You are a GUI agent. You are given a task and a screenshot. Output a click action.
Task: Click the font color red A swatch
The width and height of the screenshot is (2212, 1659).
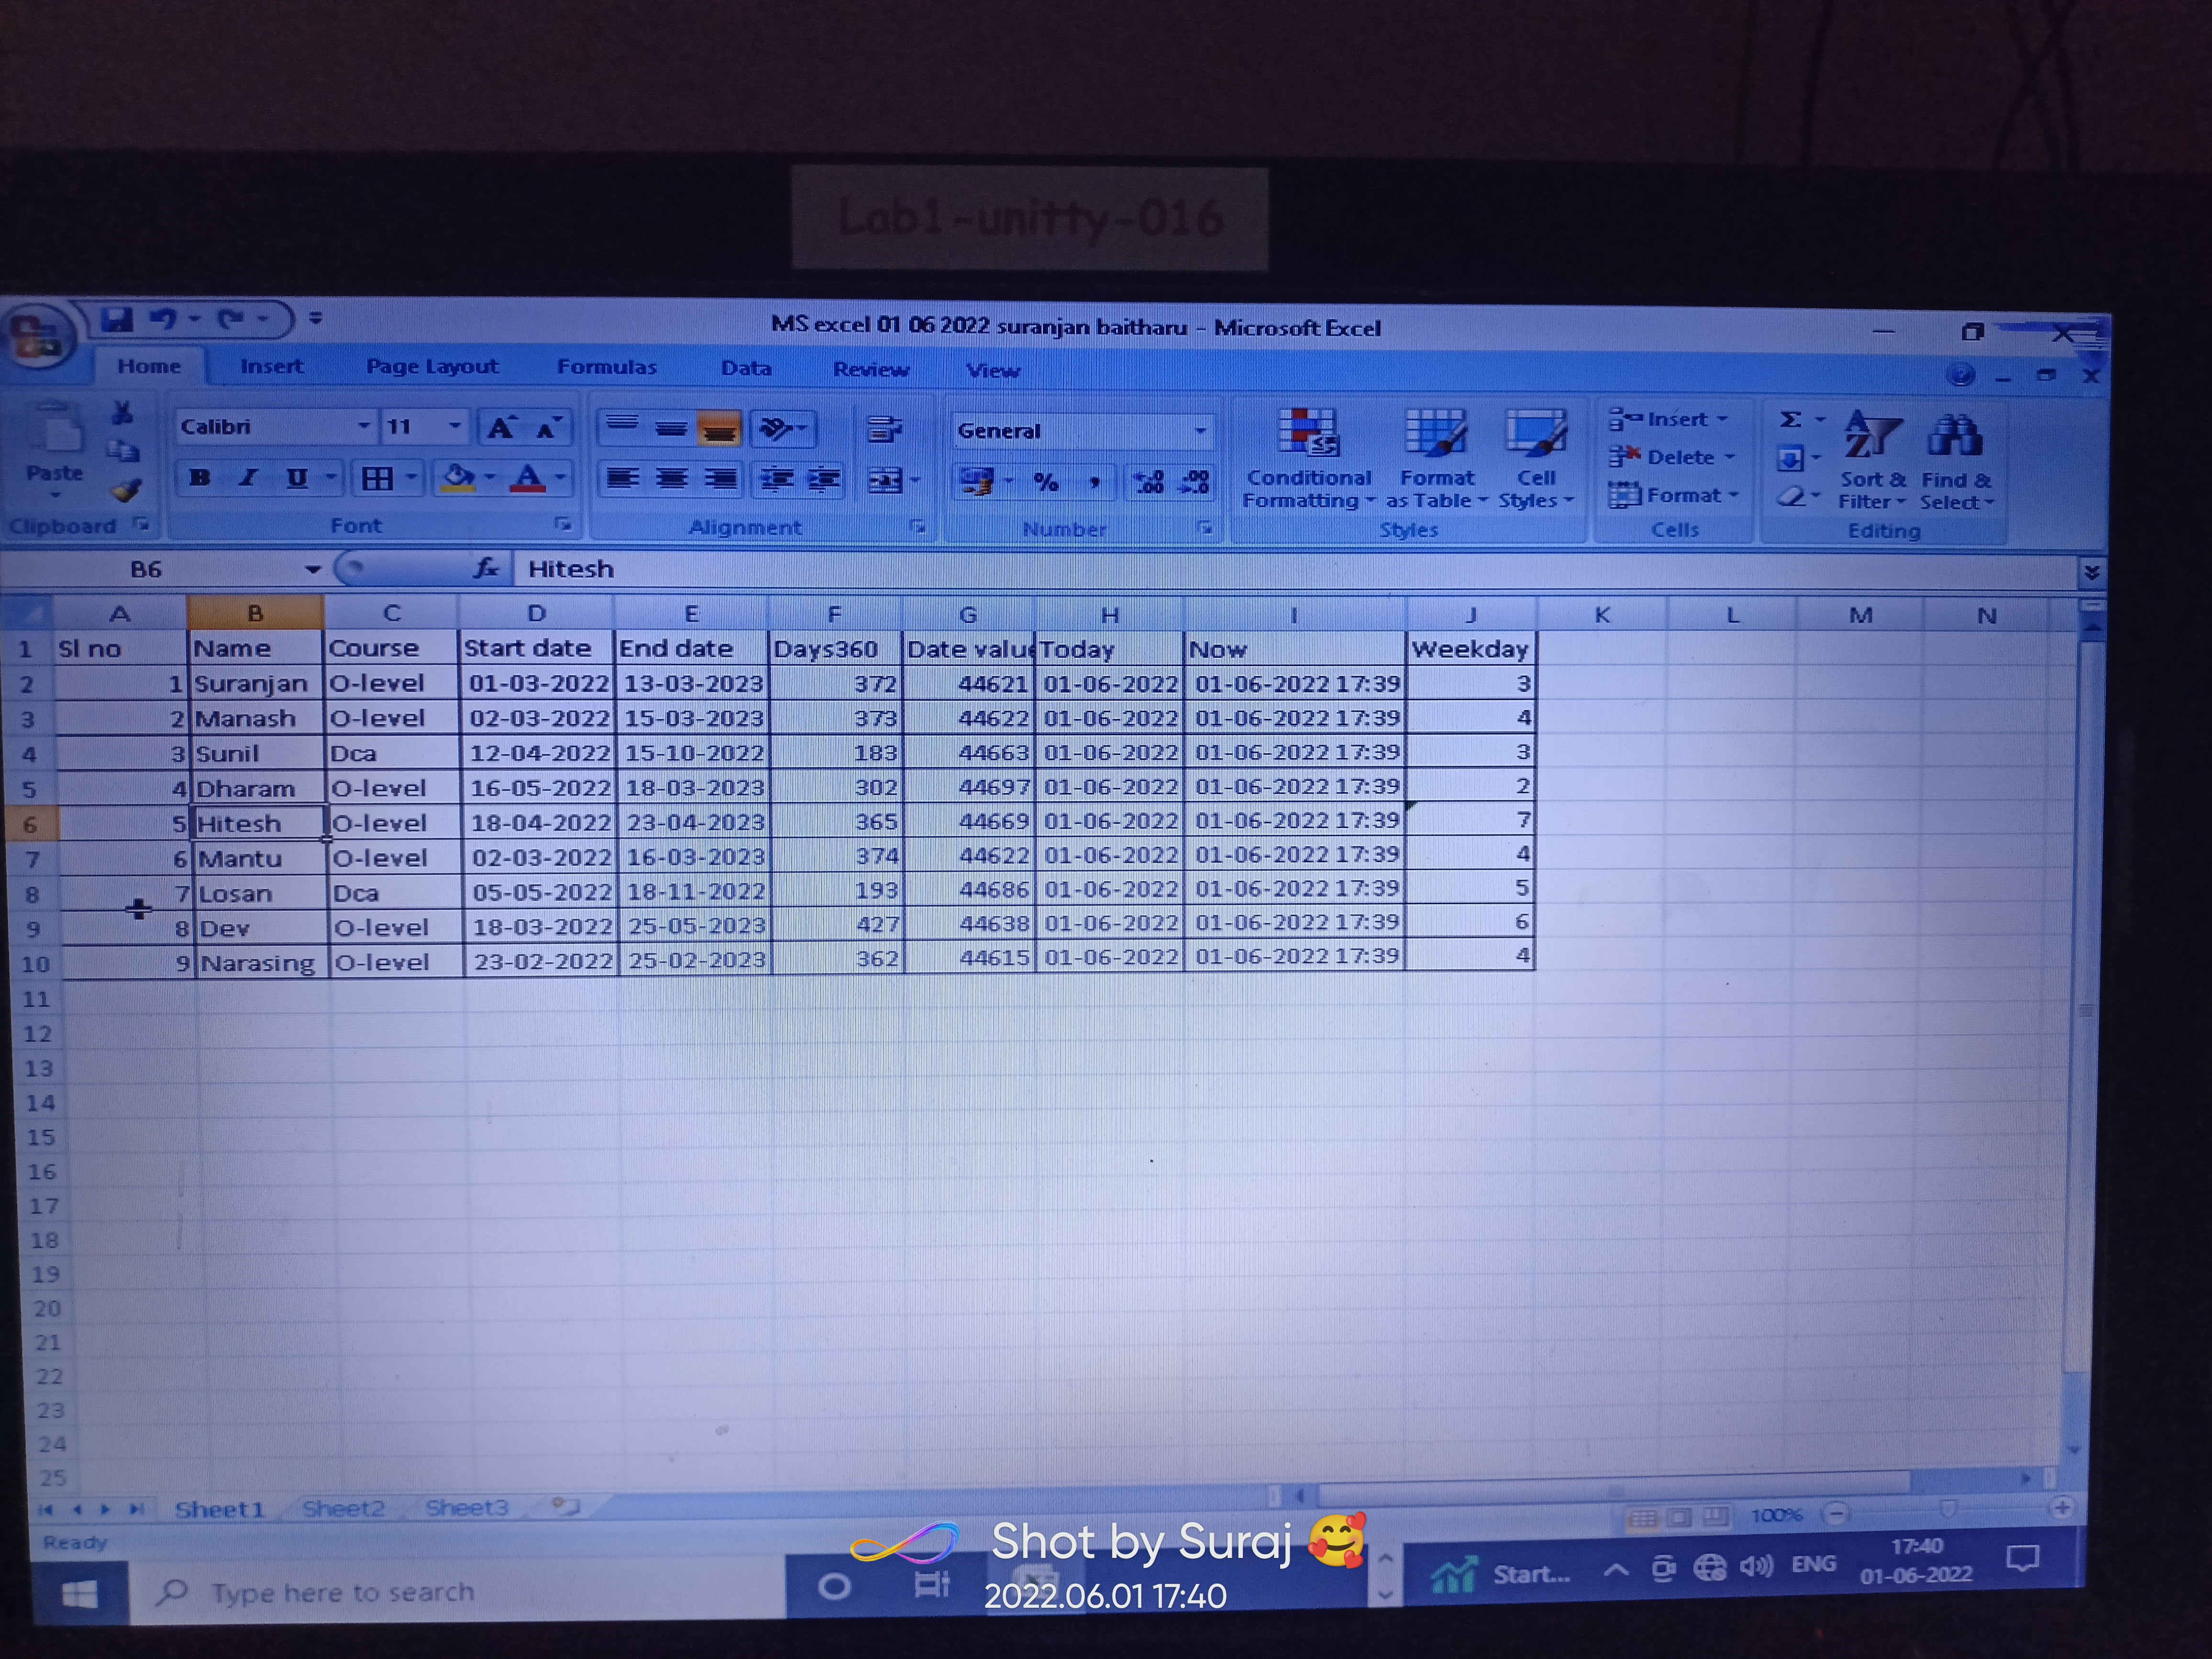pyautogui.click(x=527, y=479)
